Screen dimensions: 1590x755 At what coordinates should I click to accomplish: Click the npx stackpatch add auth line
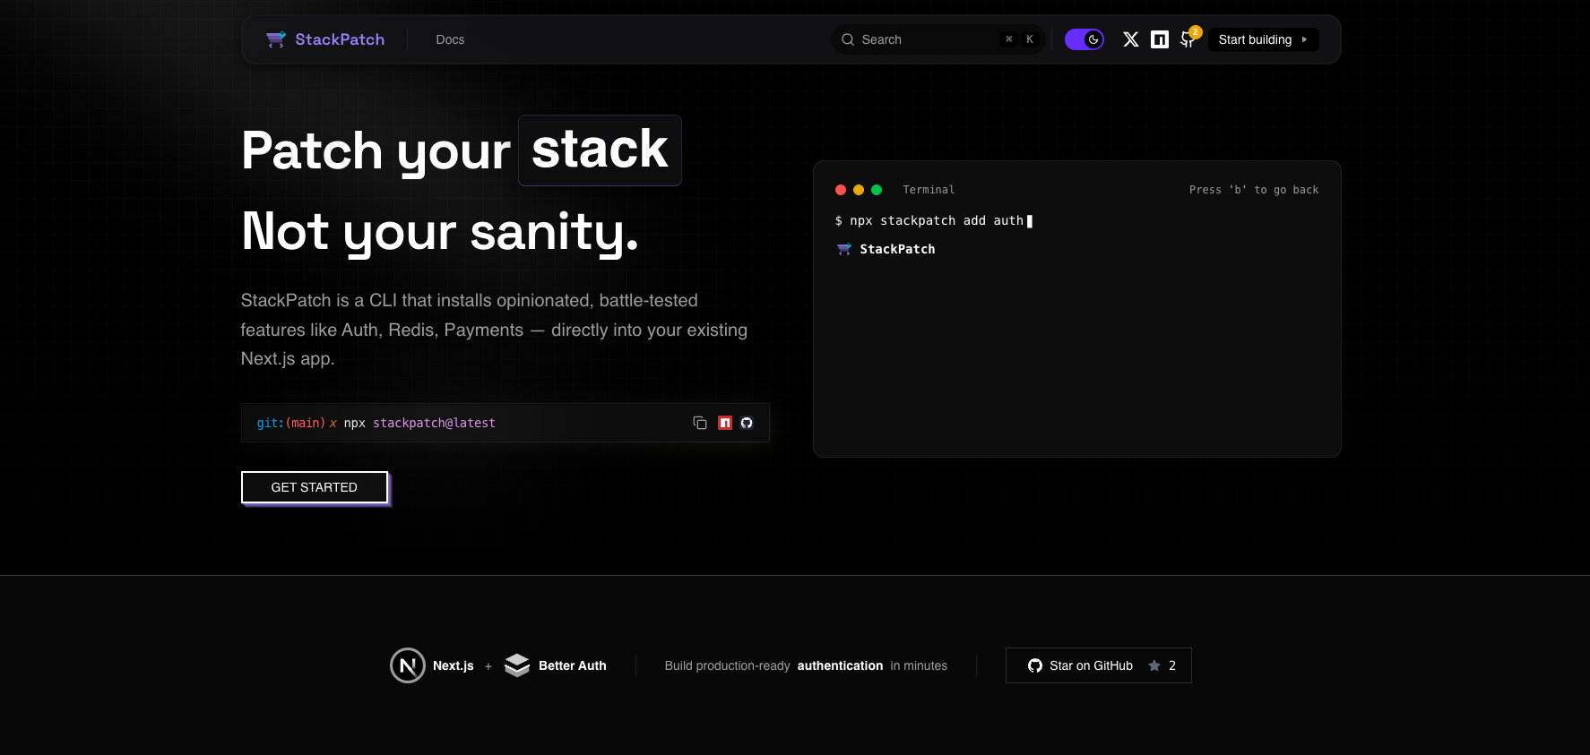pos(933,220)
